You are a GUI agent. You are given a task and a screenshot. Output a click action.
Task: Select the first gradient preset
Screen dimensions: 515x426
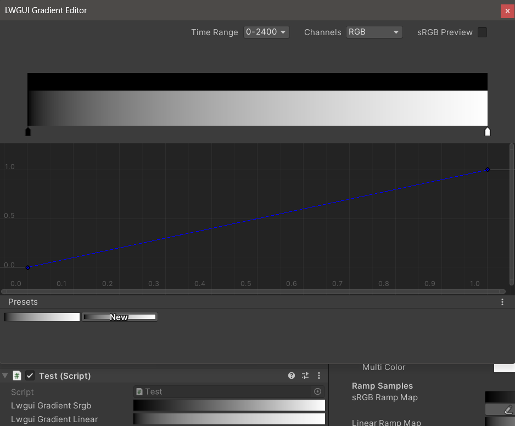(x=42, y=317)
